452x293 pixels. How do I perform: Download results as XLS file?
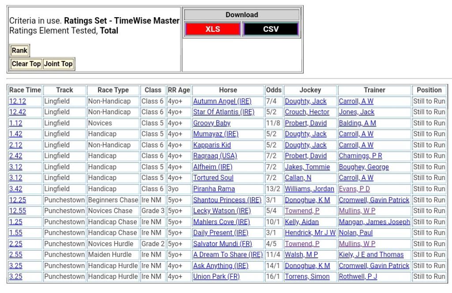(213, 29)
